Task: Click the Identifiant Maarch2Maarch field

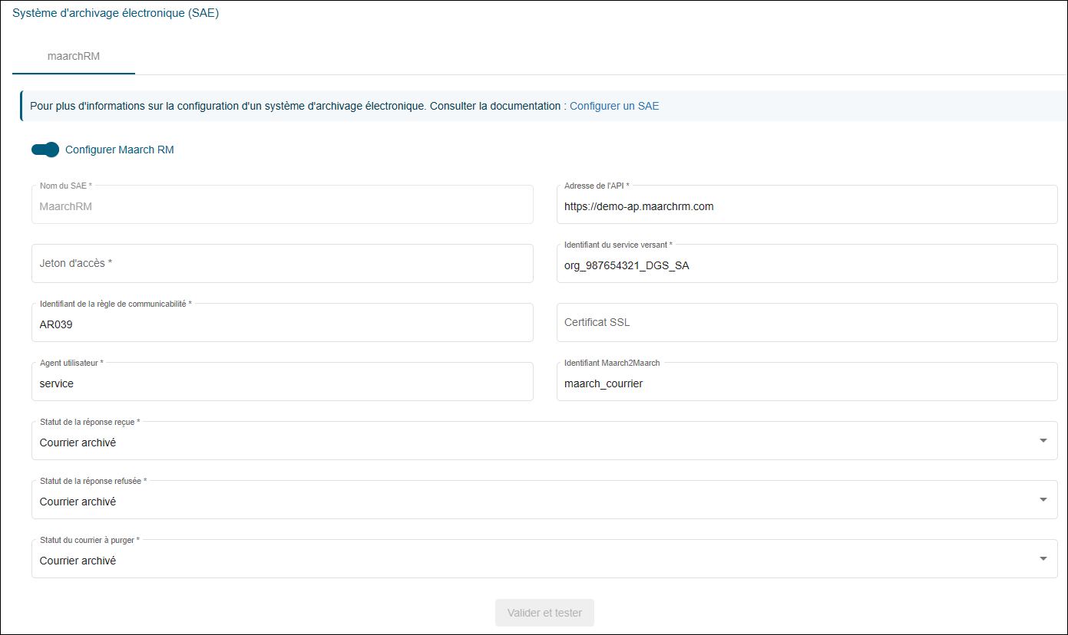Action: coord(807,382)
